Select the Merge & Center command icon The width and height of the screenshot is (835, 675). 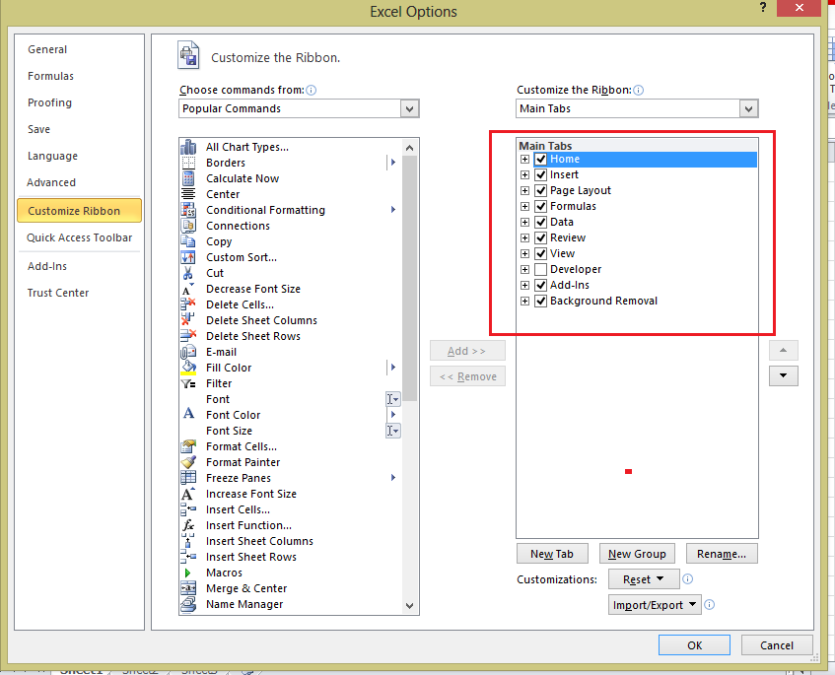pos(189,588)
